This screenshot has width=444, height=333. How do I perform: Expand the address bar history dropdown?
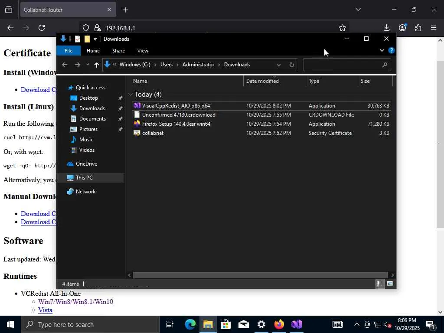[279, 65]
